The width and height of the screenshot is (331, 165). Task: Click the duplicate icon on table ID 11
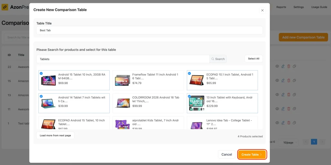(294, 109)
